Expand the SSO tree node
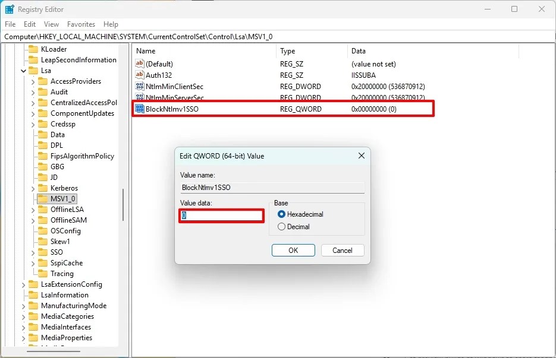 [33, 252]
